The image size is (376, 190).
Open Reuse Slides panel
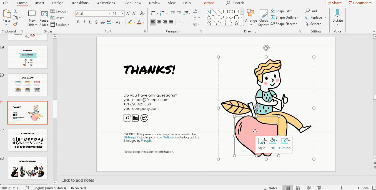pos(44,18)
